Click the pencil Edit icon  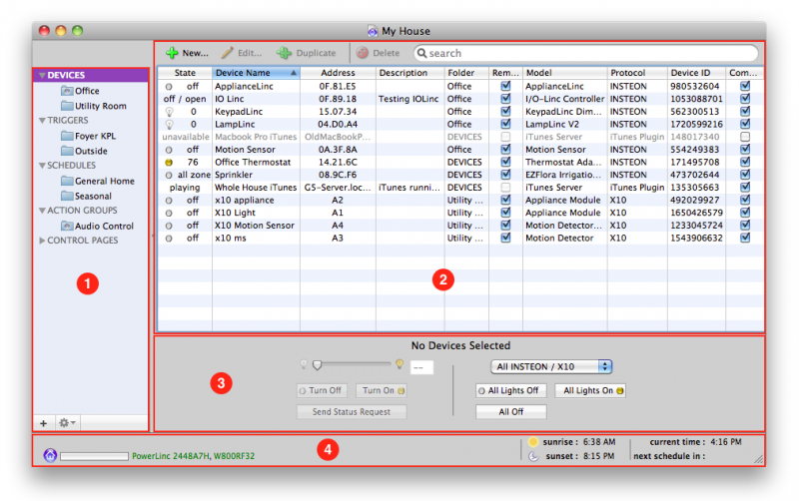coord(228,53)
